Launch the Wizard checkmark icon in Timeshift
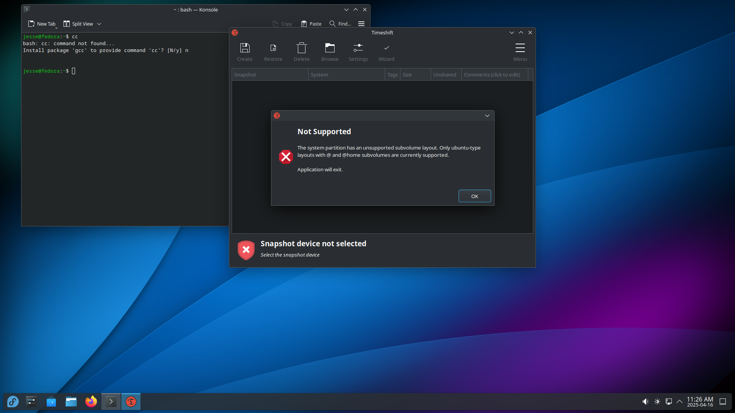The width and height of the screenshot is (735, 413). coord(386,48)
